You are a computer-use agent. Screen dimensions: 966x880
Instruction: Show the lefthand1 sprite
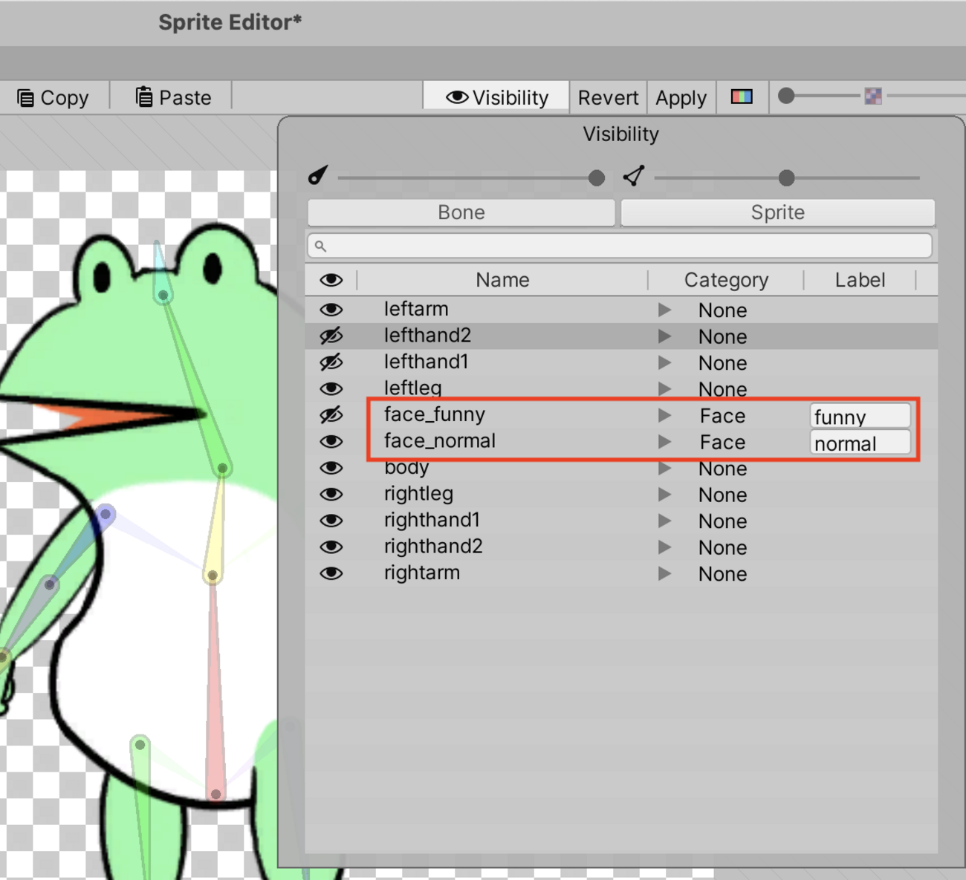(x=331, y=362)
